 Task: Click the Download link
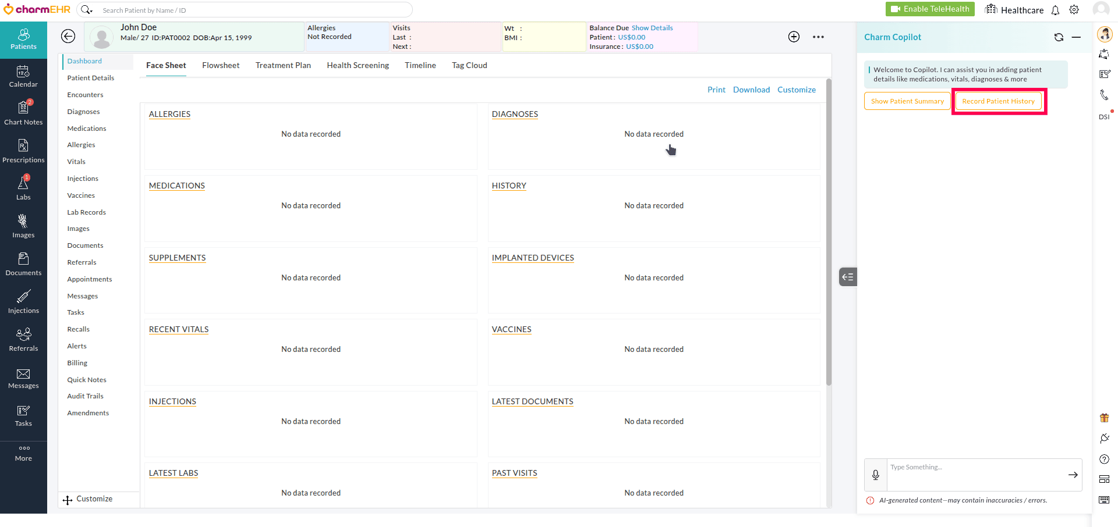pyautogui.click(x=751, y=90)
